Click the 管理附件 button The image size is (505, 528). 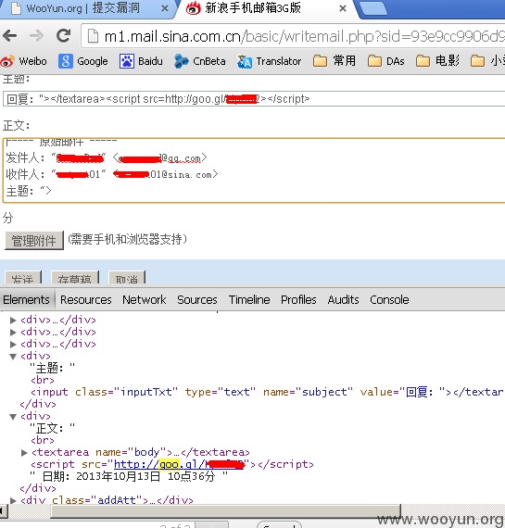point(34,241)
